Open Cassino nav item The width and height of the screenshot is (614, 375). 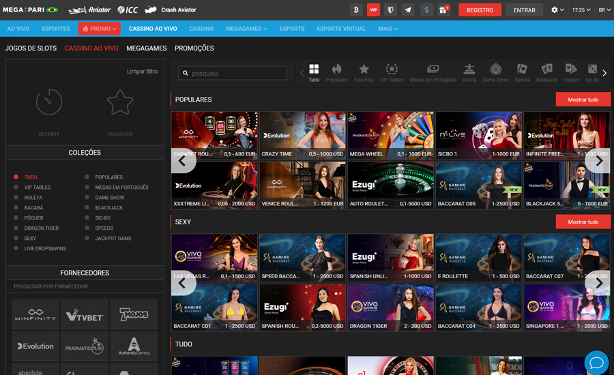201,29
